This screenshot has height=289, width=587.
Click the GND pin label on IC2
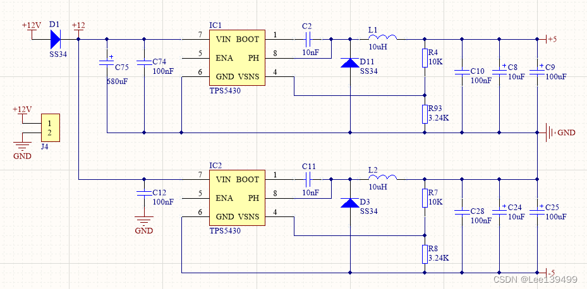(x=225, y=217)
